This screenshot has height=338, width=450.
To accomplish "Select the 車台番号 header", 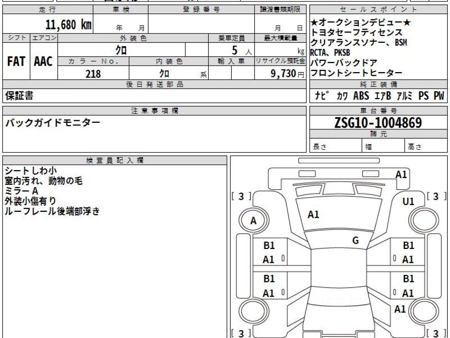I will point(379,110).
